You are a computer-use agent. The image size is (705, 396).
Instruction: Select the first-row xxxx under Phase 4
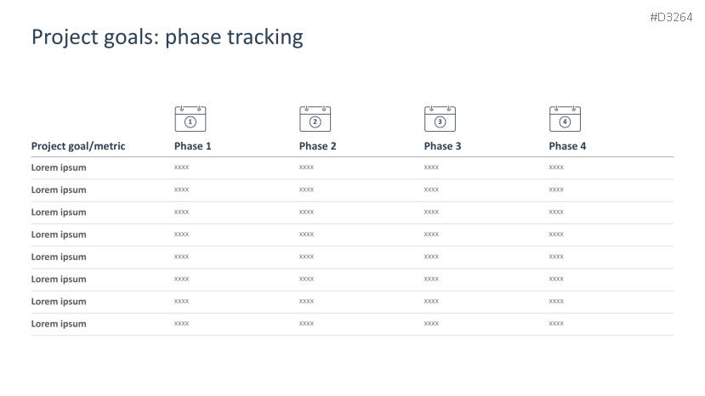[556, 167]
